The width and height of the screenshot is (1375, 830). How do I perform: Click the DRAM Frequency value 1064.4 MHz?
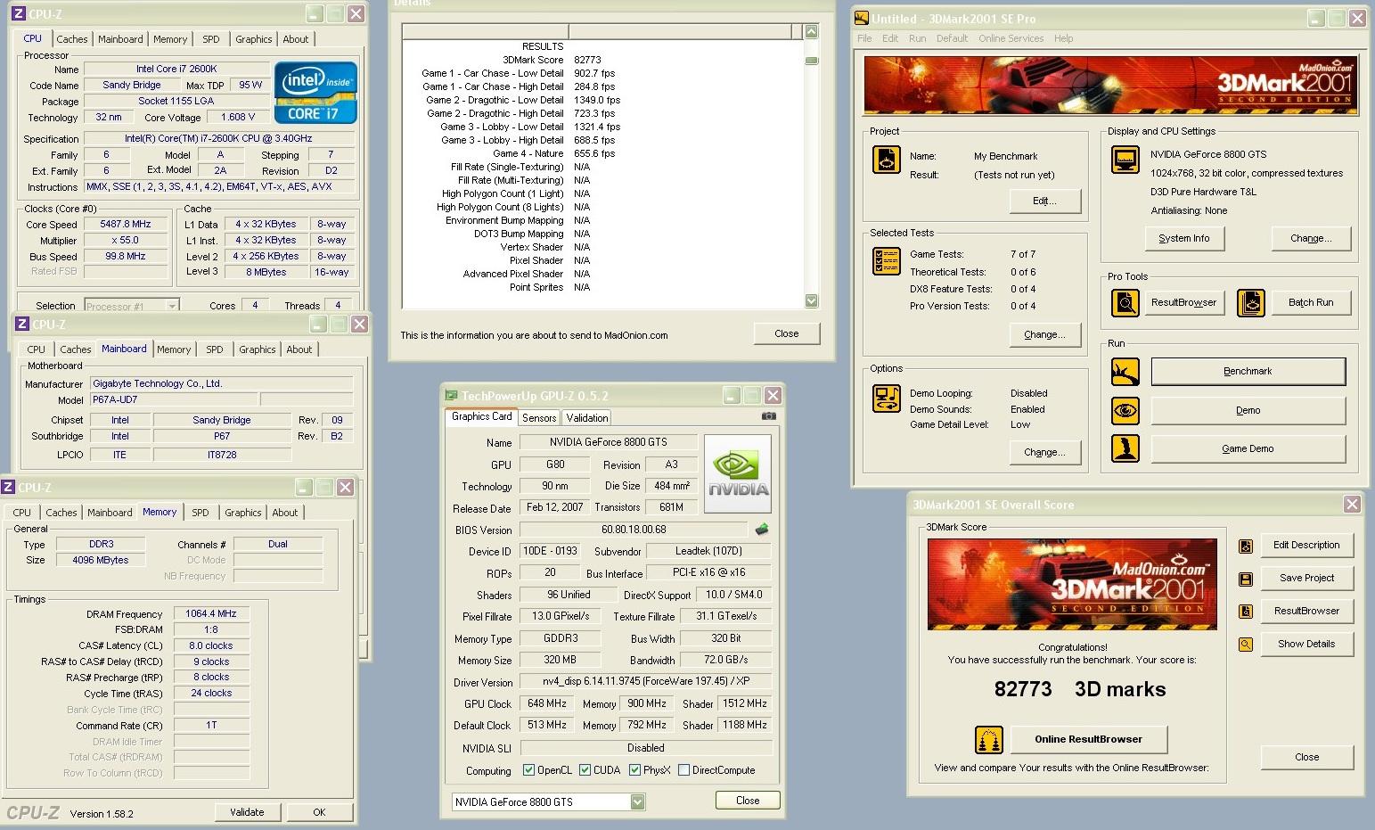(x=211, y=614)
